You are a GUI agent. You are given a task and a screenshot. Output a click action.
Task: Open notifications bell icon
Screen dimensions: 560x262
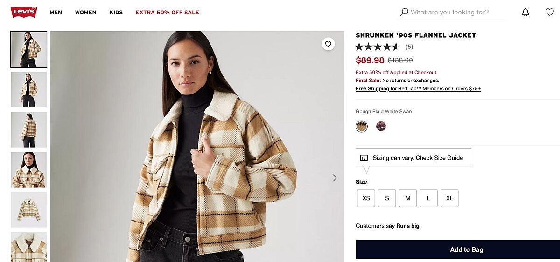525,13
